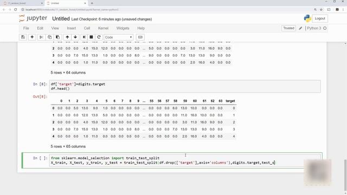Cut selected cells with scissors icon
The width and height of the screenshot is (347, 195).
pyautogui.click(x=41, y=37)
